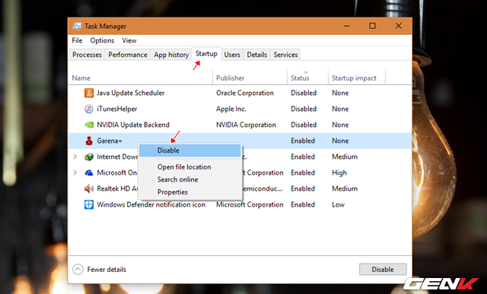Select Windows Defender notification icon row name
The image size is (487, 294).
tap(151, 204)
